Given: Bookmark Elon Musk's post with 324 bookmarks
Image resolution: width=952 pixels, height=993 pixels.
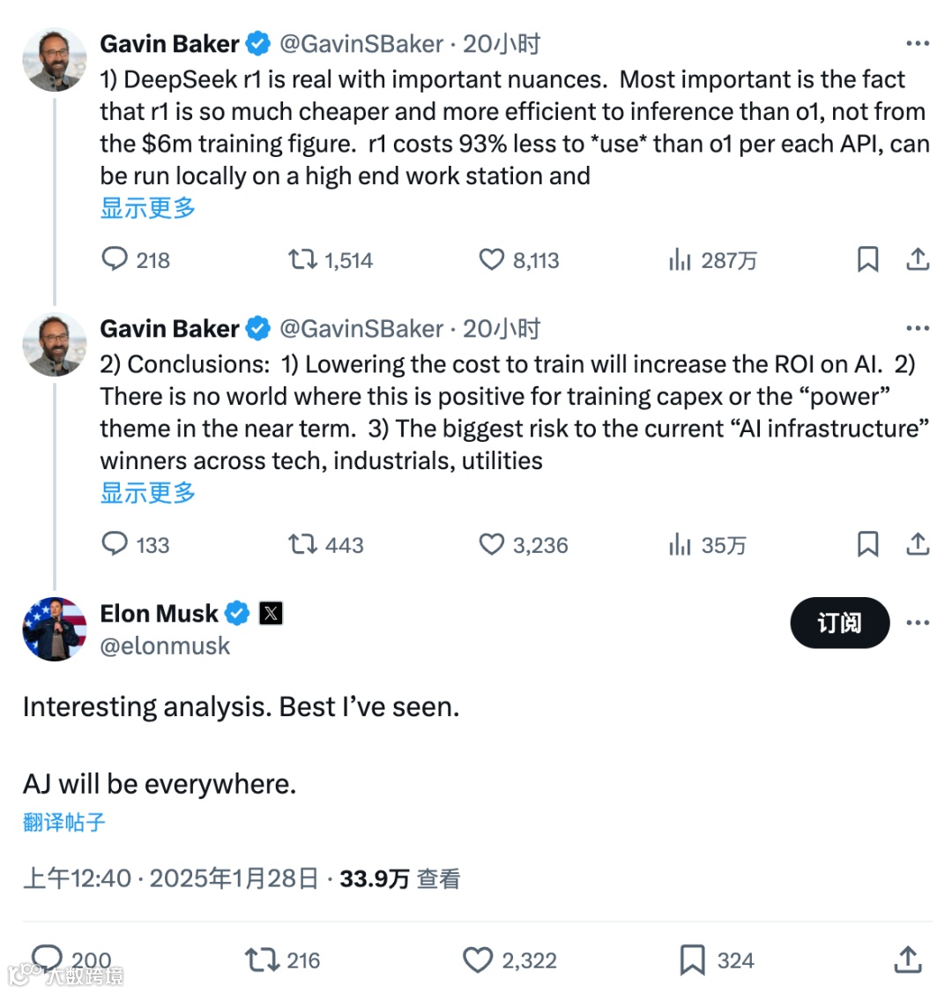Looking at the screenshot, I should [x=693, y=959].
